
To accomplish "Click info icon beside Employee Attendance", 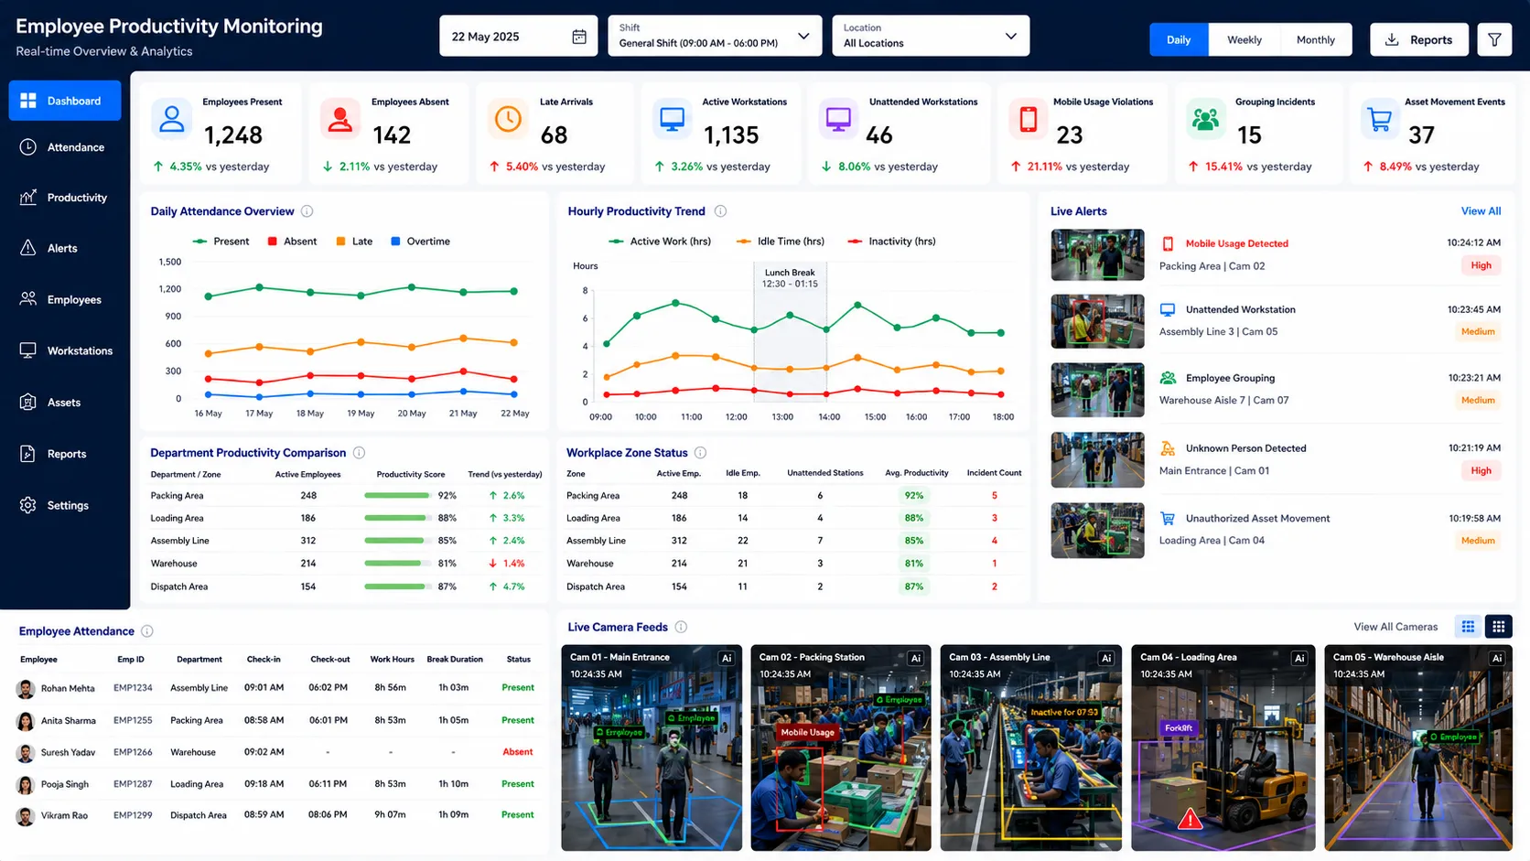I will click(147, 631).
